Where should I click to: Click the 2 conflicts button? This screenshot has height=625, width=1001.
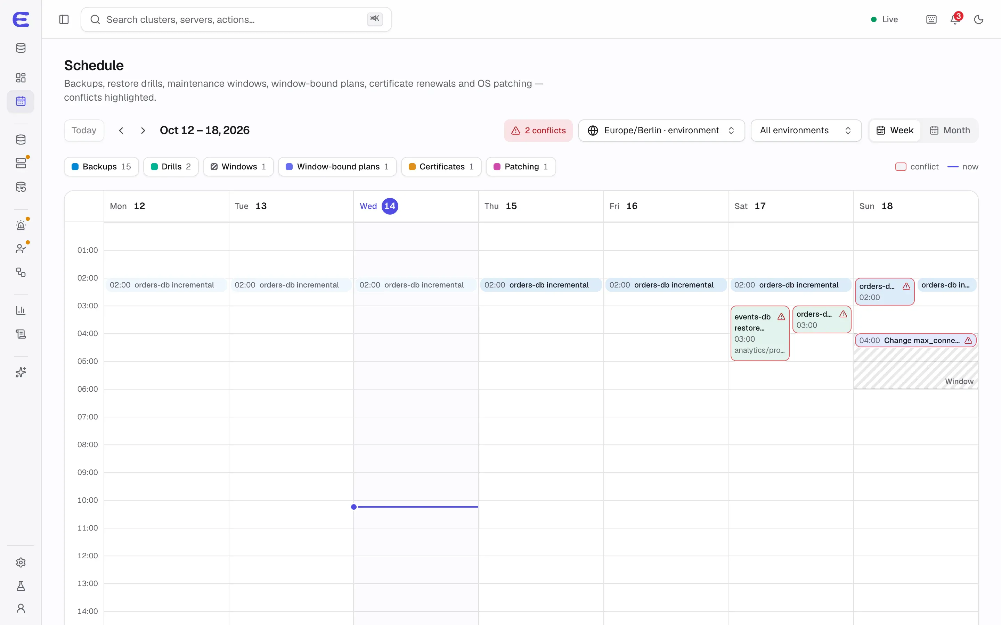(x=538, y=131)
